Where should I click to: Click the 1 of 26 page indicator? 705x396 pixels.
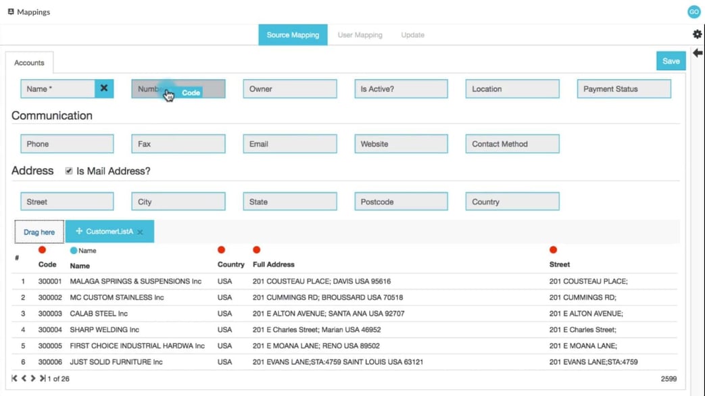58,379
